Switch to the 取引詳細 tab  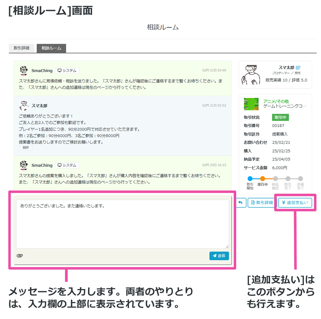tap(21, 48)
